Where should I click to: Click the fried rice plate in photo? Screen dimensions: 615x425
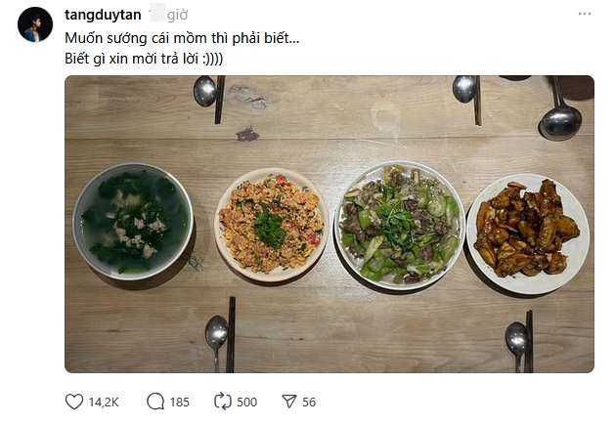pos(271,224)
